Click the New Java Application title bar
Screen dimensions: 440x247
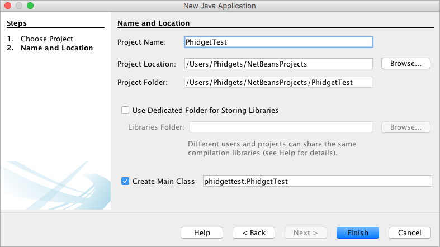(220, 6)
